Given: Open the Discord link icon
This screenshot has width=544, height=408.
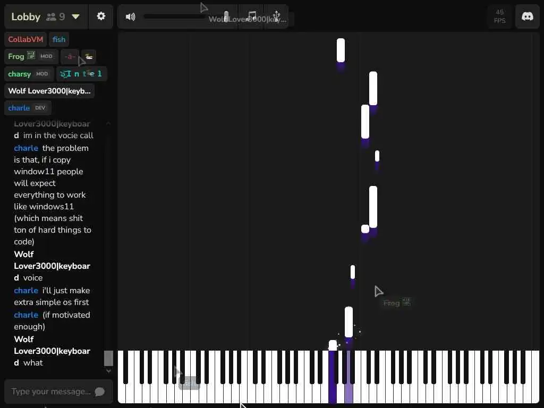Looking at the screenshot, I should [x=528, y=16].
